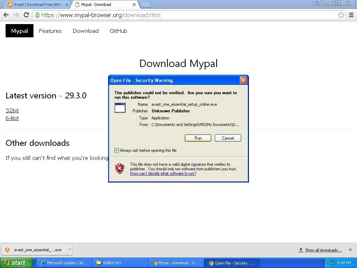Click the Mypal home logo button
This screenshot has height=268, width=357.
coord(20,31)
